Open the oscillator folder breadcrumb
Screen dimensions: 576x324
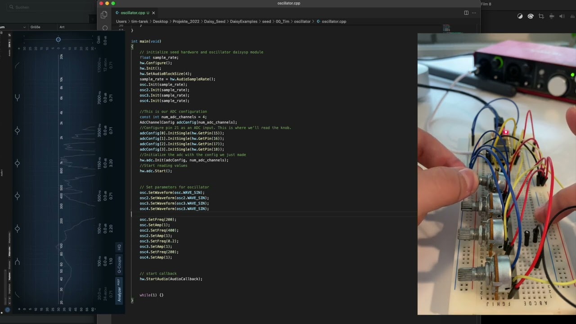point(302,21)
